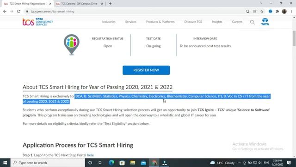Launch Microsoft Edge from taskbar

111,163
